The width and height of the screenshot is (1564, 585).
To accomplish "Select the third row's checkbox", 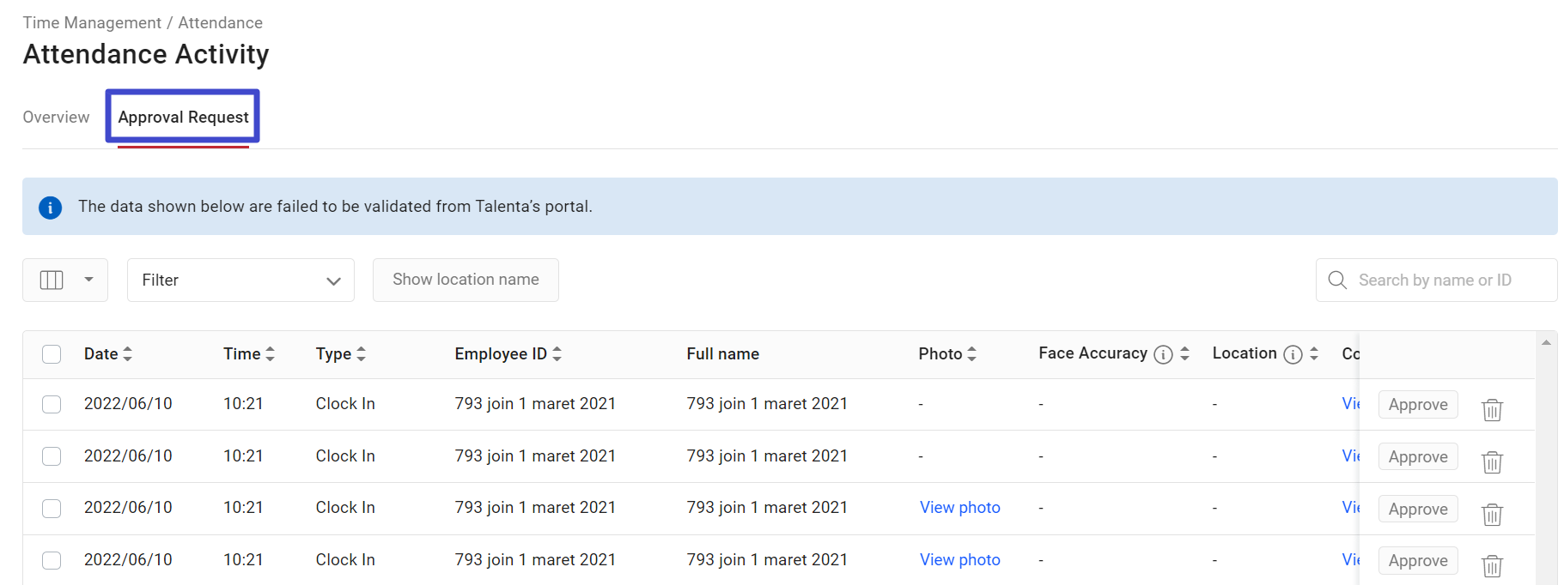I will pyautogui.click(x=52, y=509).
